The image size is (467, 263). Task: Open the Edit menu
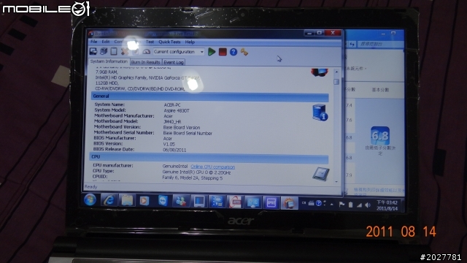105,42
